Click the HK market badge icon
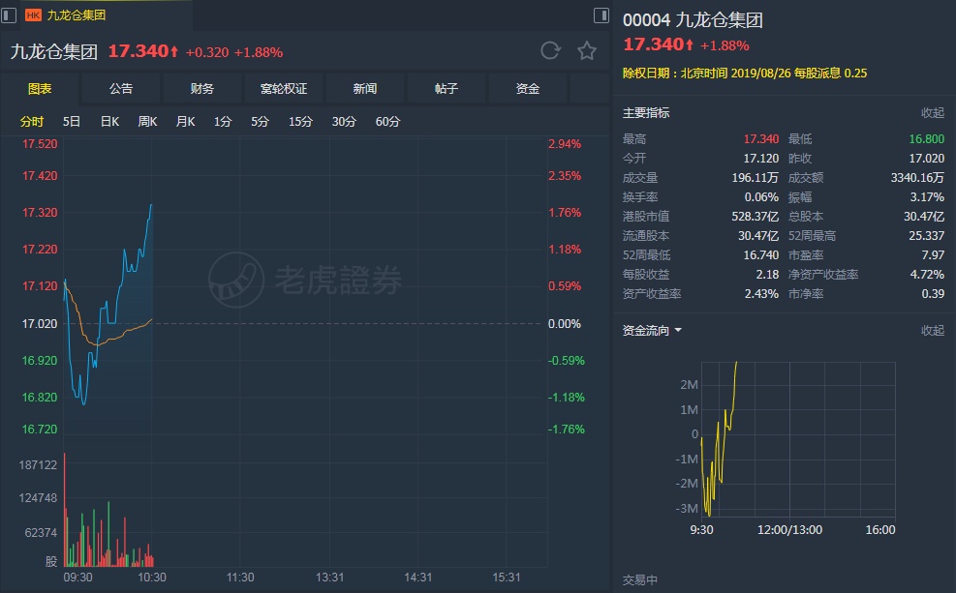Viewport: 956px width, 593px height. [33, 15]
